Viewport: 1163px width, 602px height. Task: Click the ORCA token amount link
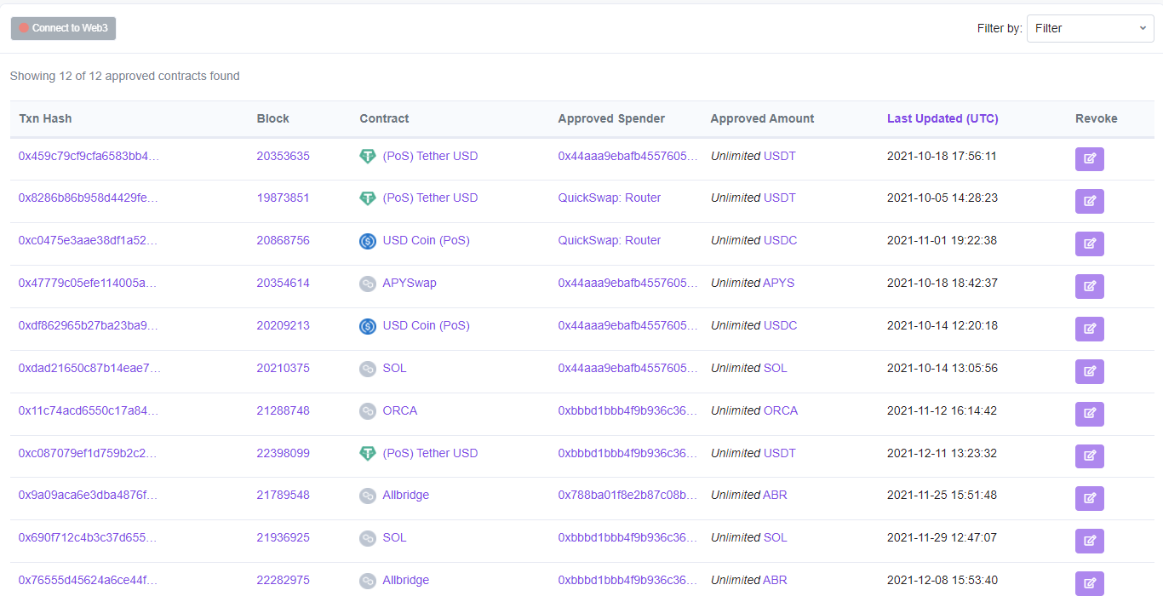point(781,410)
